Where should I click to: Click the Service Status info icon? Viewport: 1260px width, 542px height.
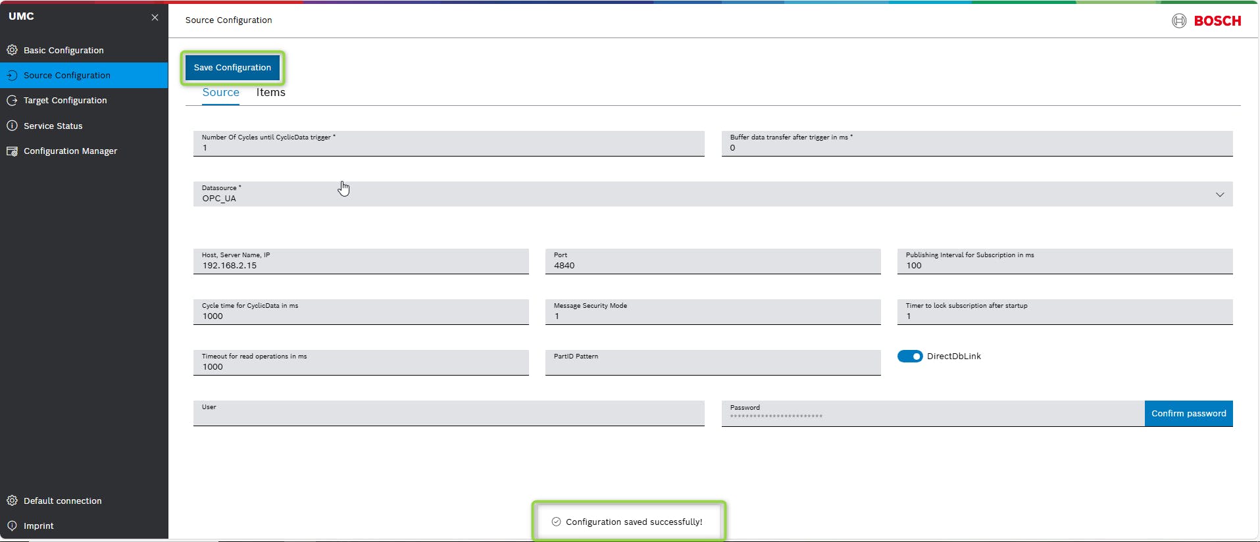point(12,126)
